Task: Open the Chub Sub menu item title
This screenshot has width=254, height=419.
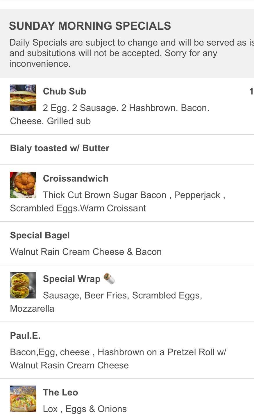Action: (65, 91)
